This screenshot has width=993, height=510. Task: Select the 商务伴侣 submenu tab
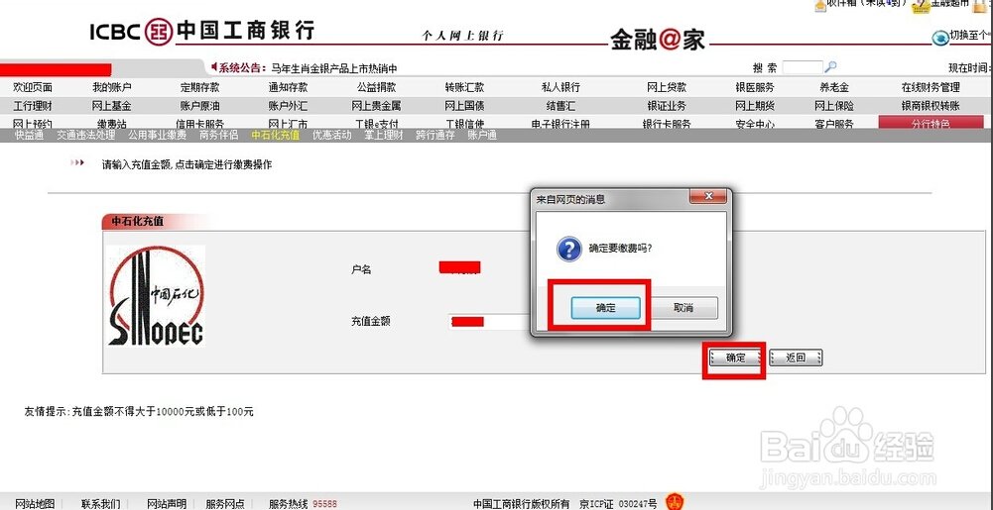click(x=218, y=135)
